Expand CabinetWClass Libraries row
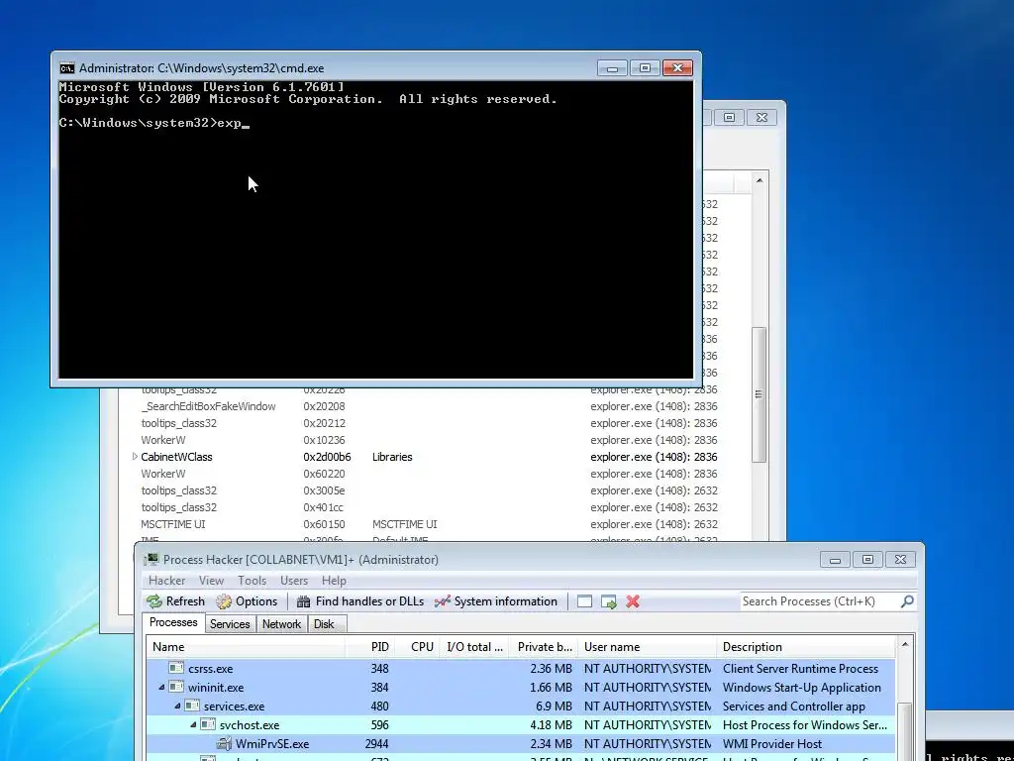Screen dimensions: 1014x761 tap(135, 456)
